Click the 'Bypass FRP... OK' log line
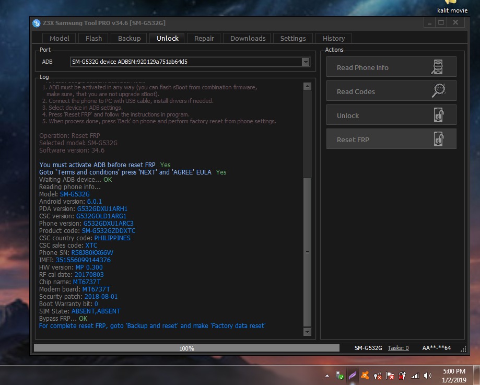The image size is (480, 385). pos(63,319)
